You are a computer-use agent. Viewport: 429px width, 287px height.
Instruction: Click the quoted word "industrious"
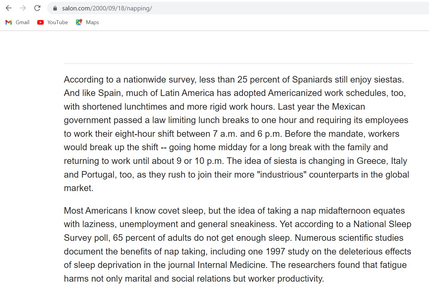pyautogui.click(x=282, y=175)
